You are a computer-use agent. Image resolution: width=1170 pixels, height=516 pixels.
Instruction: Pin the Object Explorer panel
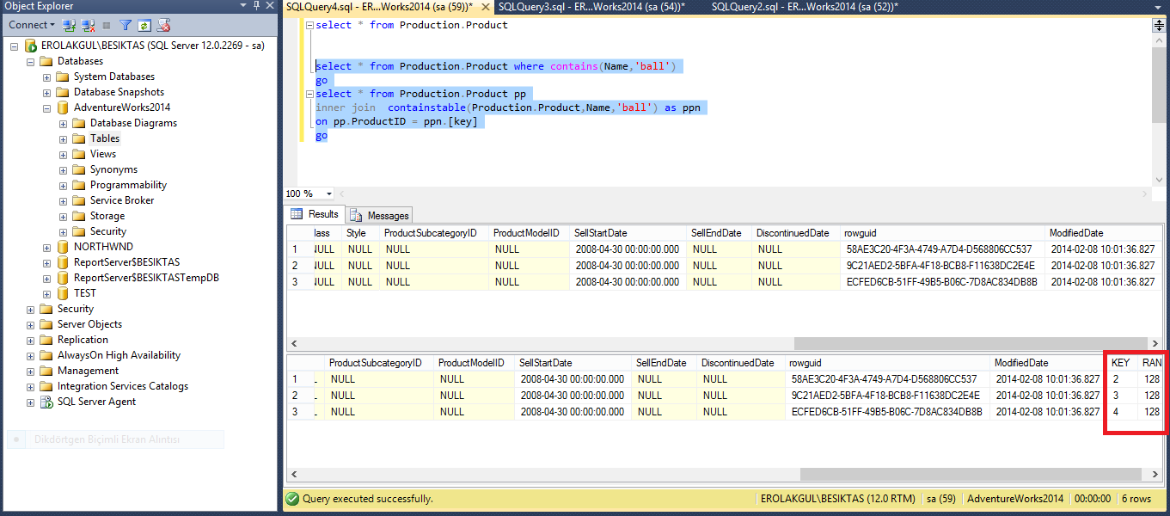coord(256,6)
